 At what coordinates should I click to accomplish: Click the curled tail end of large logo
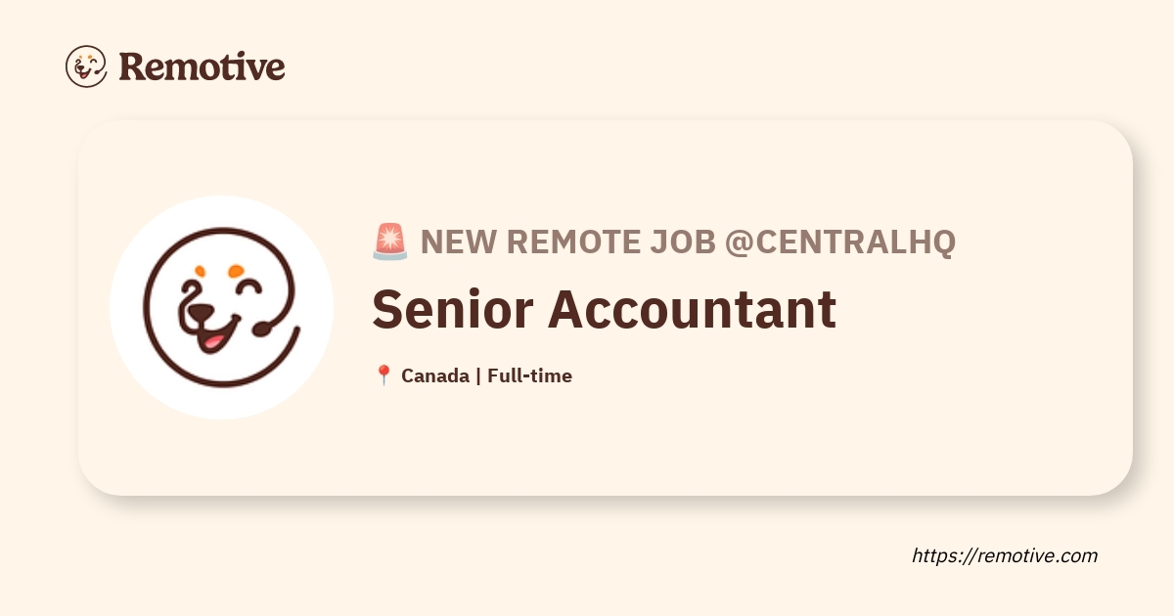(262, 330)
